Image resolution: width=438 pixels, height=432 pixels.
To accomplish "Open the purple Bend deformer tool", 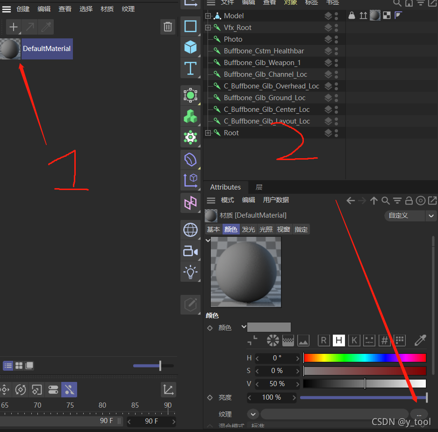I will (x=191, y=160).
